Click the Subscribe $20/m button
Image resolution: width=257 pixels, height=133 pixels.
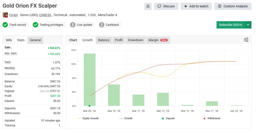click(230, 25)
